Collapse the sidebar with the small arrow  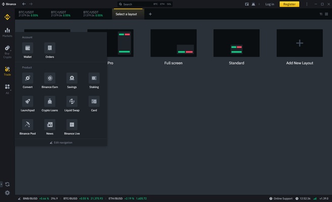pos(2,184)
